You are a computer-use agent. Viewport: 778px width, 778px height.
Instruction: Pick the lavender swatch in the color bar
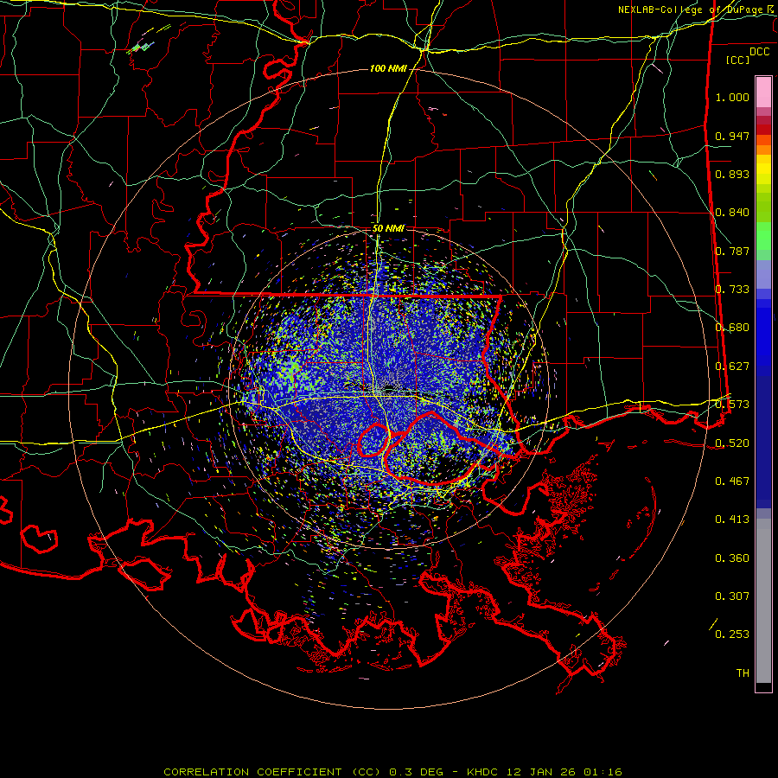[763, 274]
